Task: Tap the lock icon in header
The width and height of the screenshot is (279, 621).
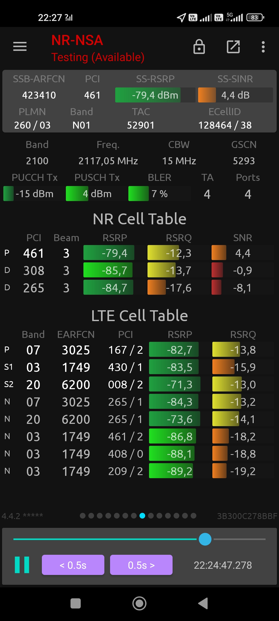Action: point(199,47)
